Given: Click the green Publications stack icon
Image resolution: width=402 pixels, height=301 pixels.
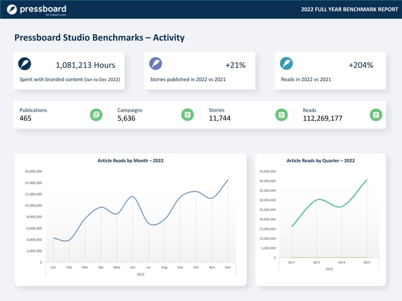Looking at the screenshot, I should coord(96,115).
